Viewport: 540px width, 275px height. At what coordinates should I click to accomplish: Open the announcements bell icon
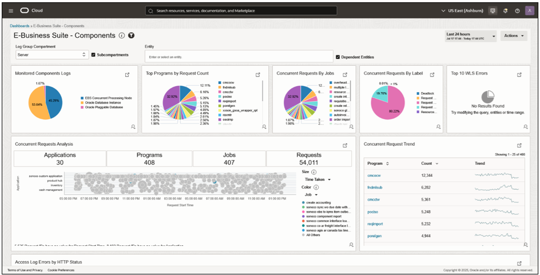click(x=506, y=11)
